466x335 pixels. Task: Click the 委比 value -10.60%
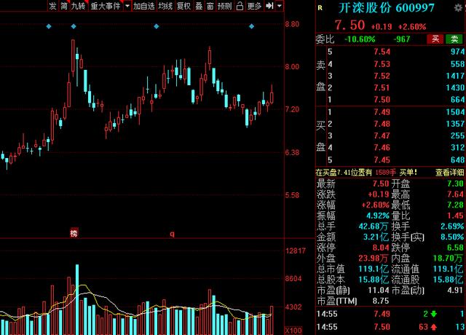coord(360,39)
